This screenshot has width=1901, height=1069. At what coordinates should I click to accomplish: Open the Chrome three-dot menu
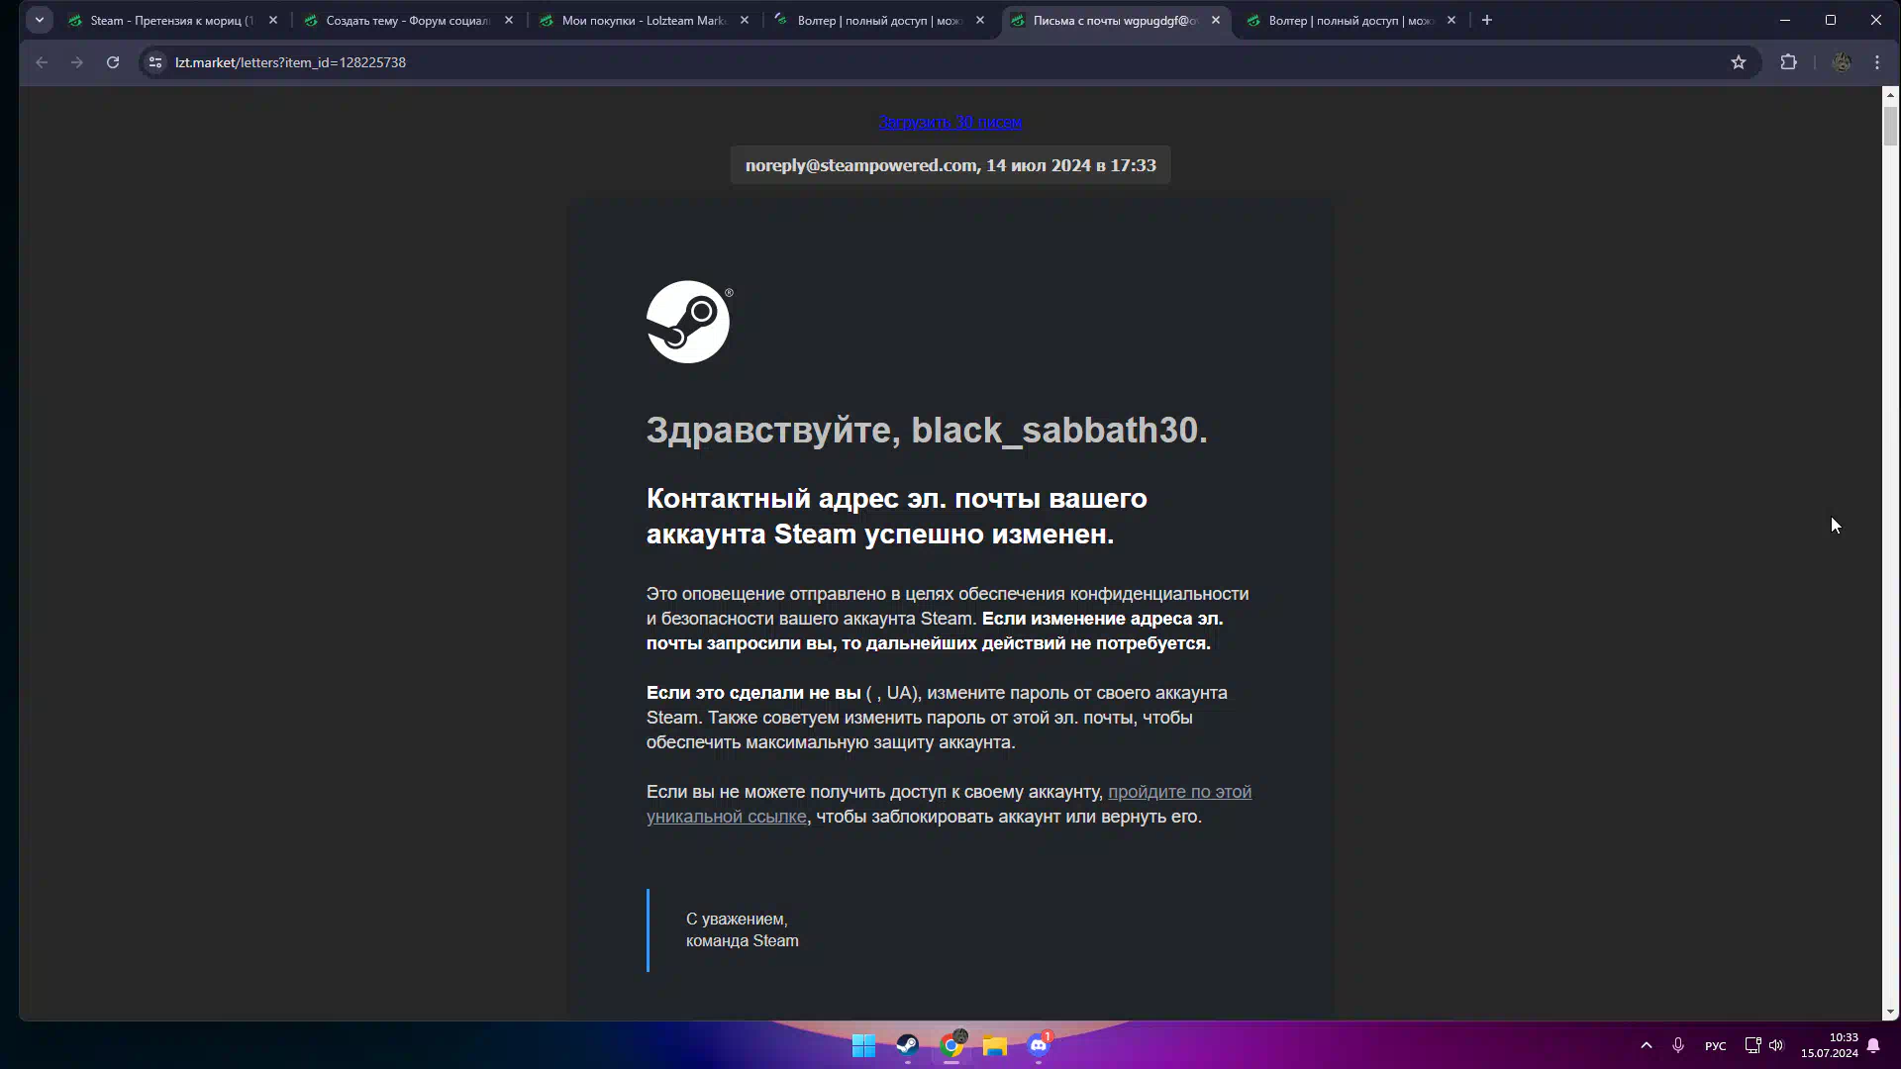pos(1877,62)
